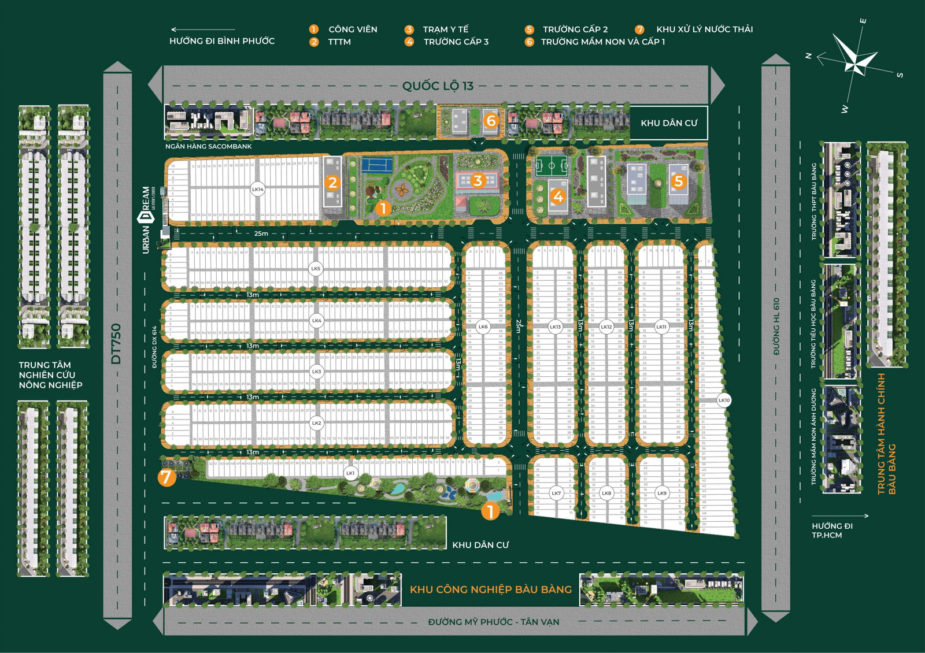Click the TRƯỜNG THPT BÀU BÀNG label

(814, 202)
